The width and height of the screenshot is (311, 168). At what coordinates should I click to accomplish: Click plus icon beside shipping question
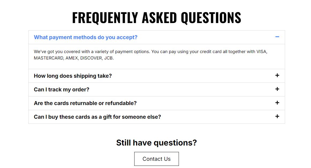click(x=277, y=76)
